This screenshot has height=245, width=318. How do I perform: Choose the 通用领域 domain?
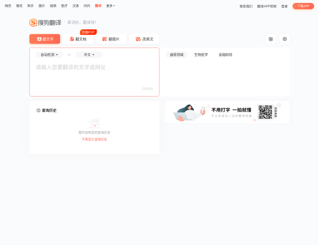tap(177, 55)
